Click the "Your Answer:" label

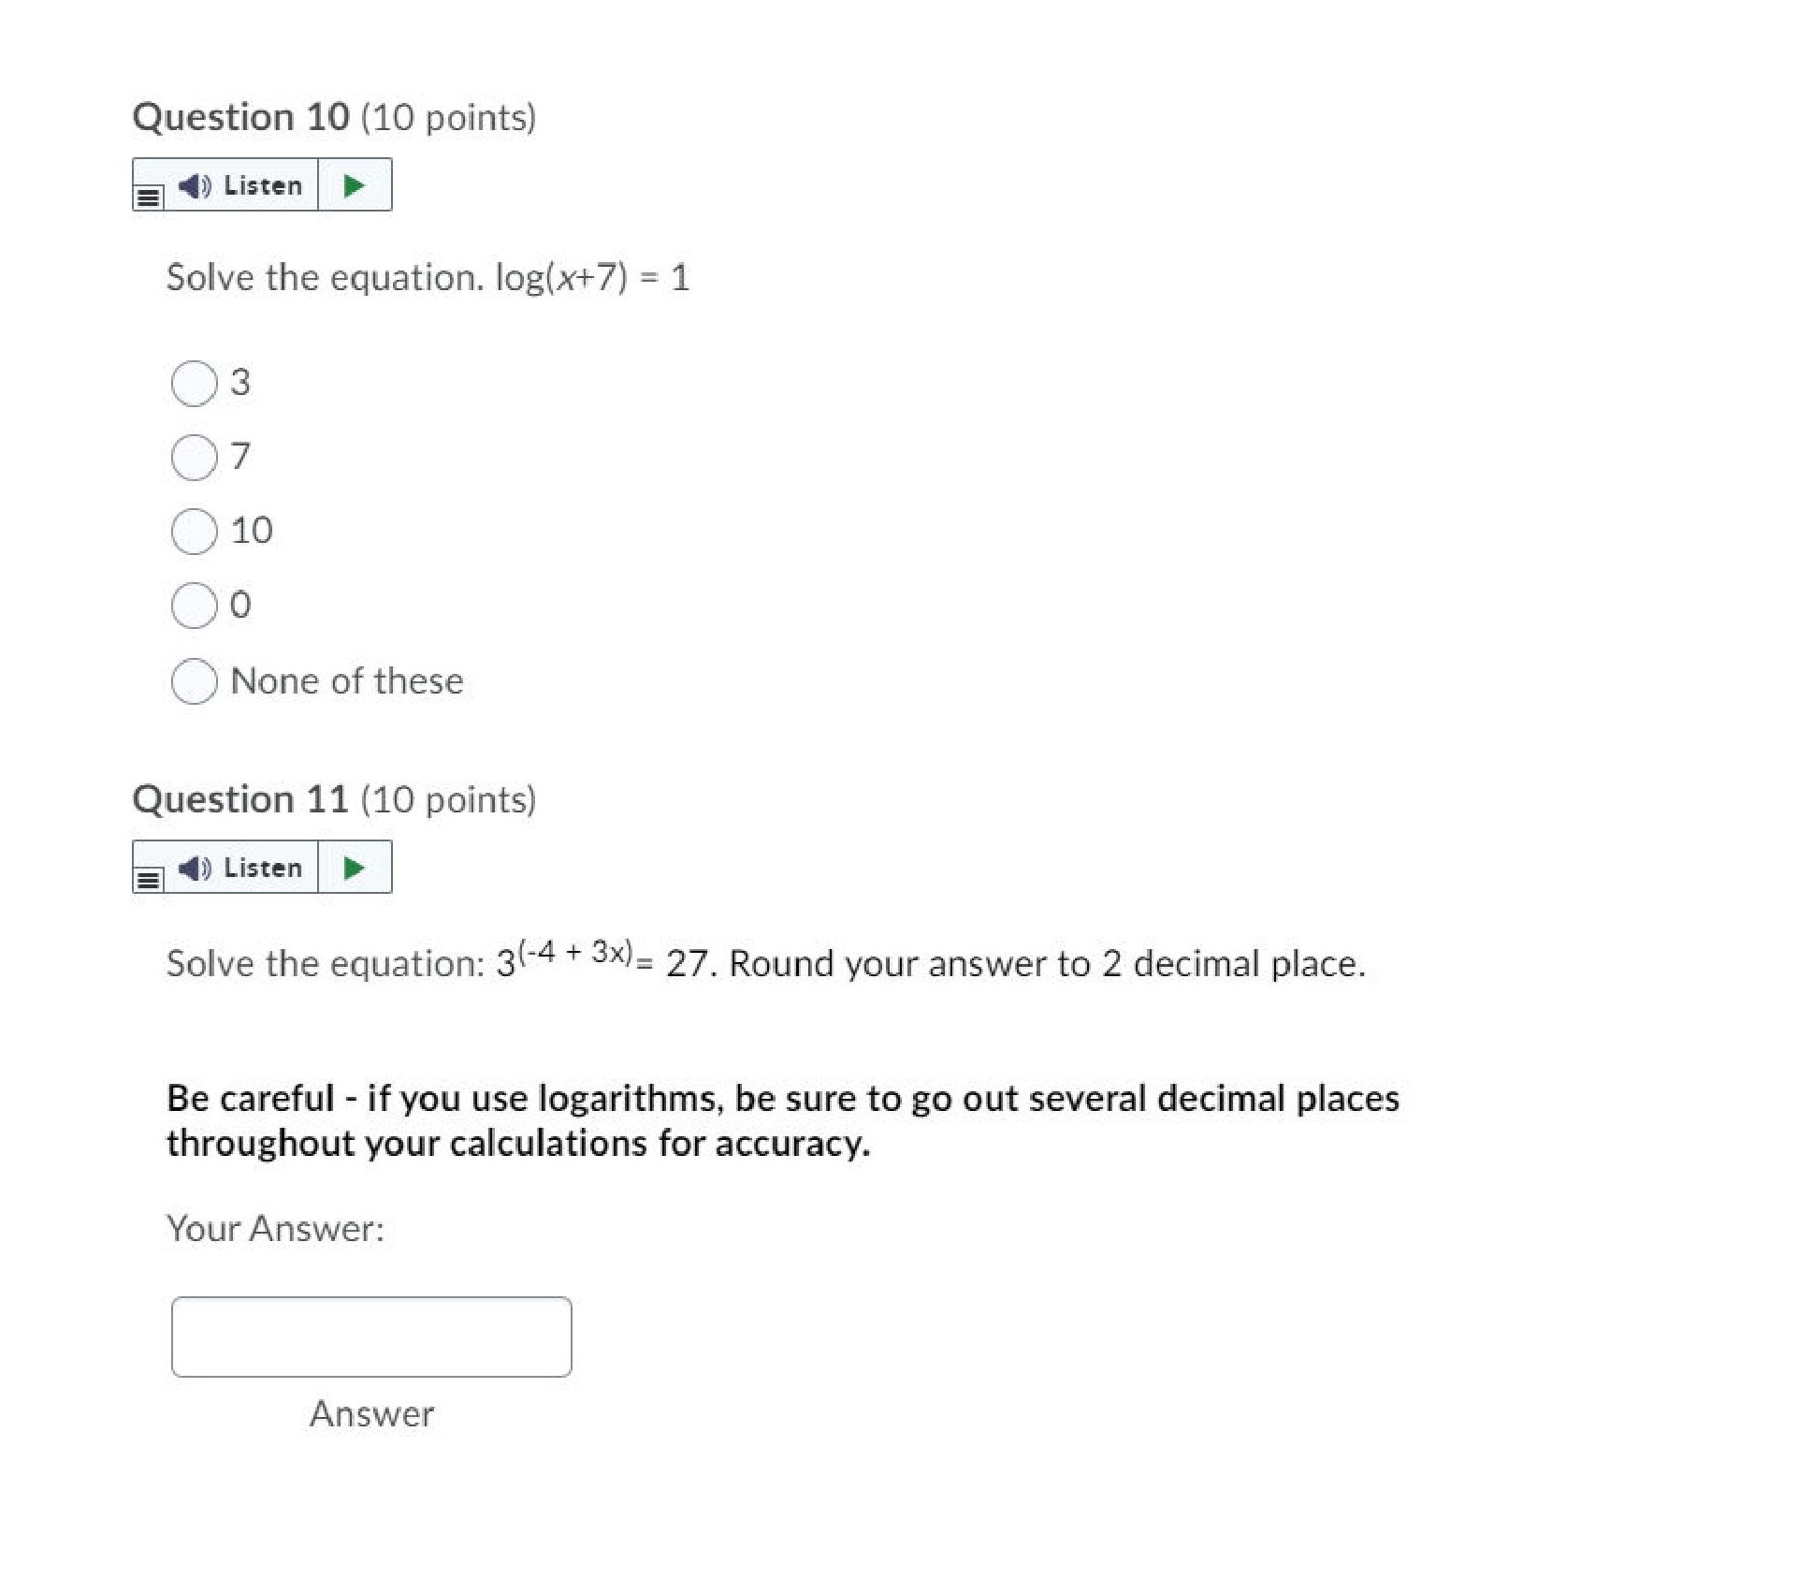coord(275,1228)
